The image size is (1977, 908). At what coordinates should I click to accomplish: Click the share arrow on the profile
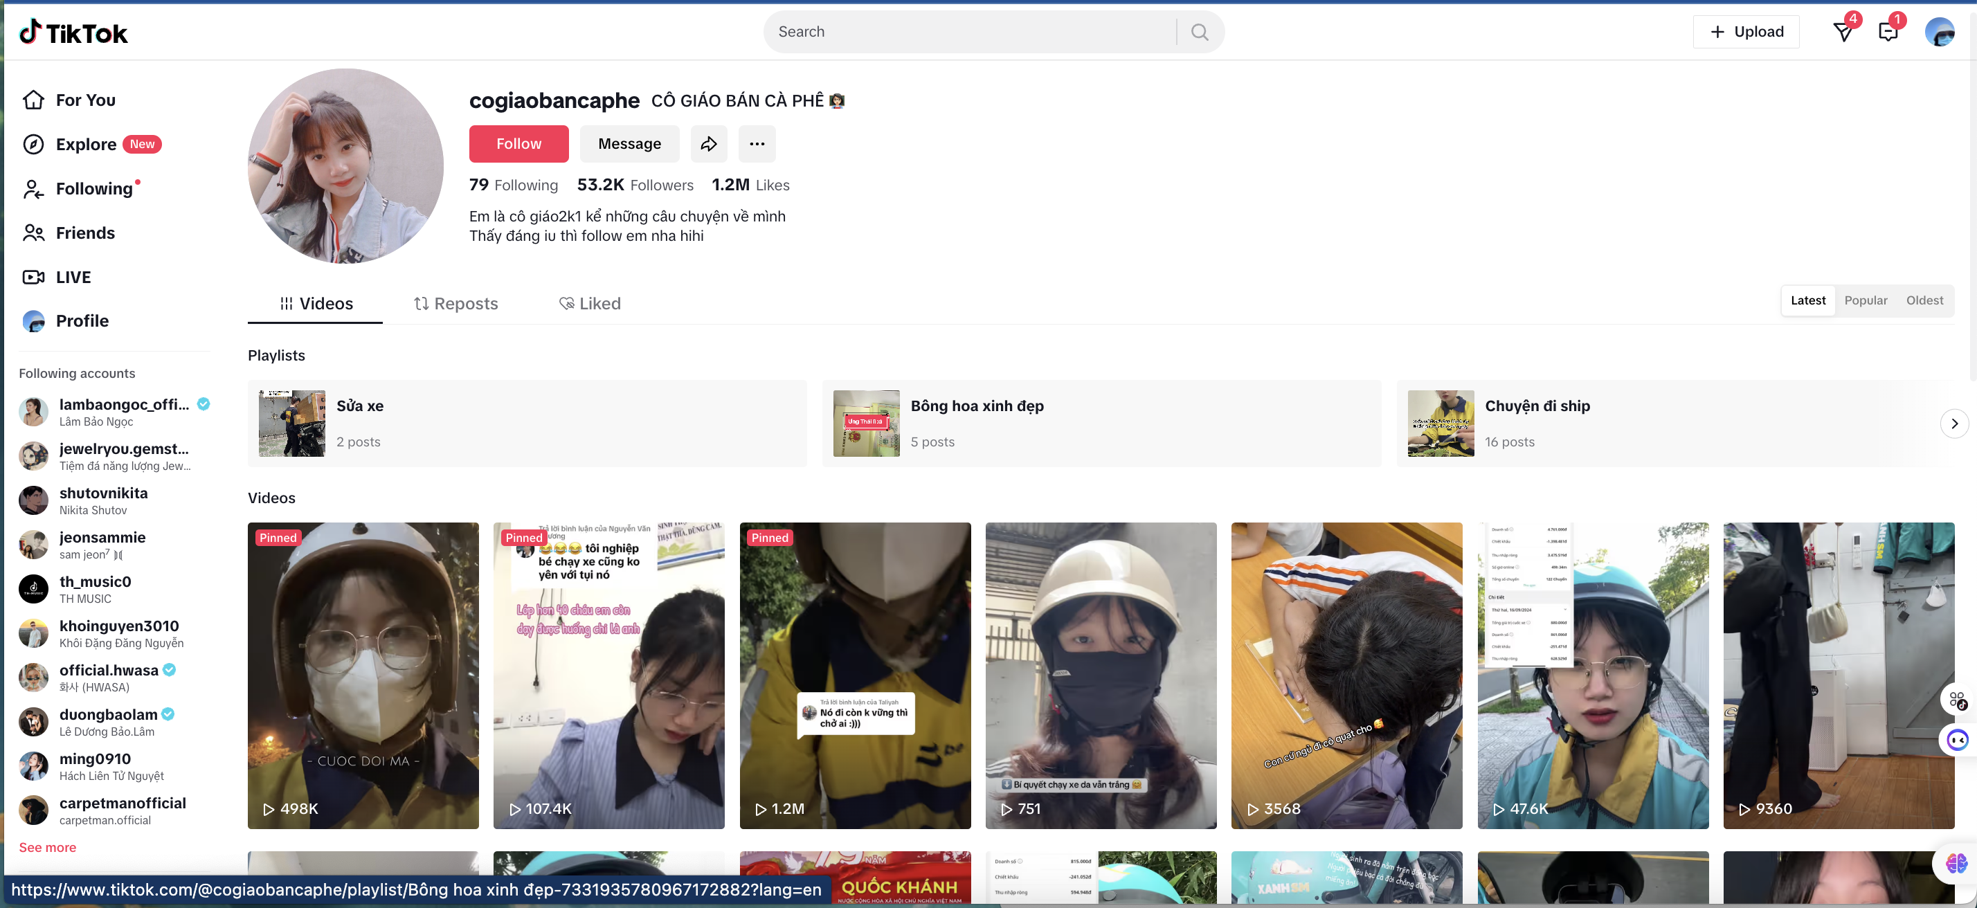coord(708,143)
